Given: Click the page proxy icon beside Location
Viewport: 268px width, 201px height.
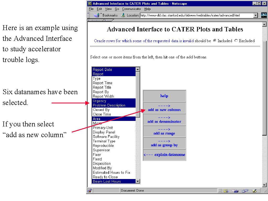Looking at the screenshot, I should 123,15.
